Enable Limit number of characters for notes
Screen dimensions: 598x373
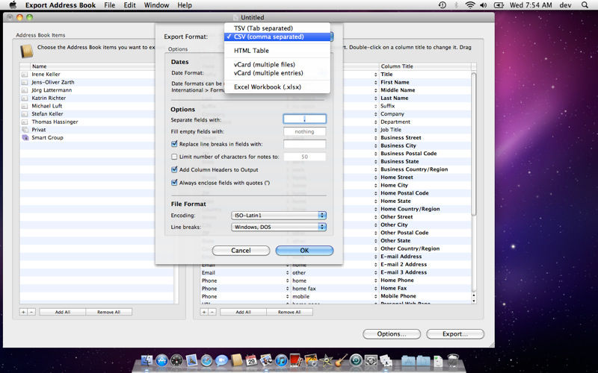[174, 157]
